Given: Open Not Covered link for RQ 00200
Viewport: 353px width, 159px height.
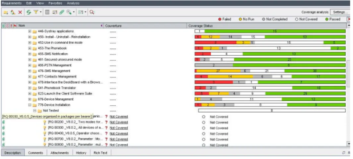Looking at the screenshot, I should point(119,122).
